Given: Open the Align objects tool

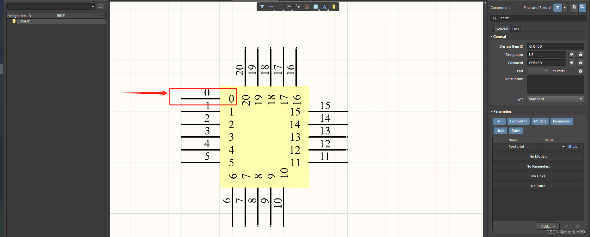Looking at the screenshot, I should 289,7.
